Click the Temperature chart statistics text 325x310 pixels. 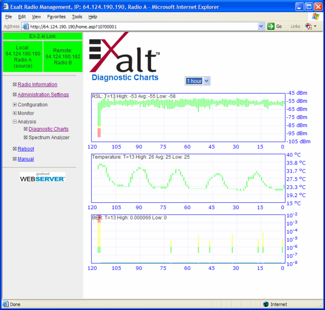pyautogui.click(x=141, y=157)
